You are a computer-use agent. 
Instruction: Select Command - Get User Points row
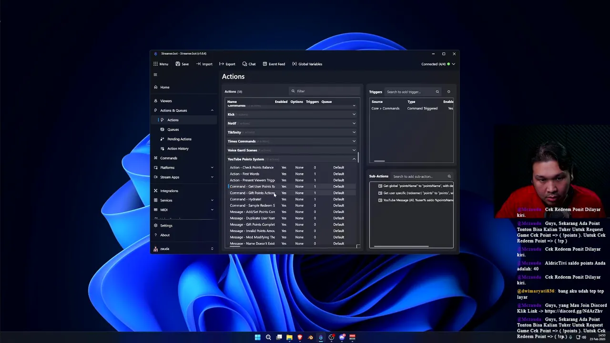(x=292, y=187)
